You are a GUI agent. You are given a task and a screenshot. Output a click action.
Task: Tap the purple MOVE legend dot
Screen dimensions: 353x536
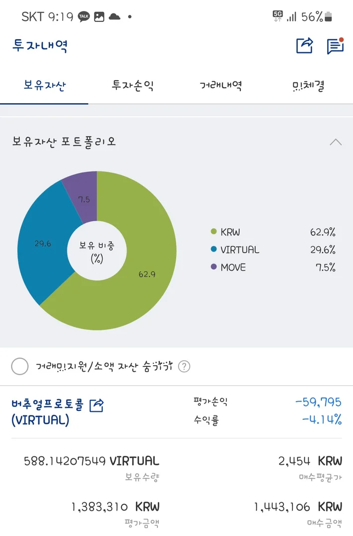tap(213, 267)
